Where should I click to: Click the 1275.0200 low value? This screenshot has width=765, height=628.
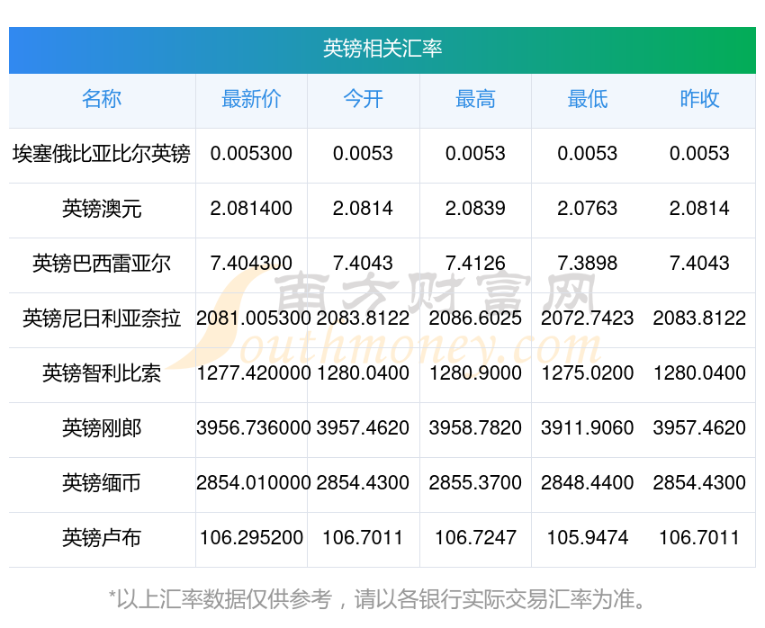[x=588, y=373]
